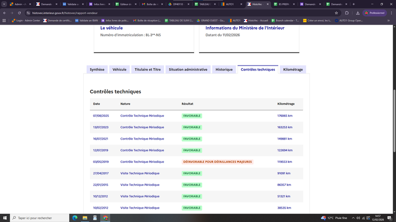Open the Professionnel profile menu
The height and width of the screenshot is (222, 396).
click(x=374, y=13)
